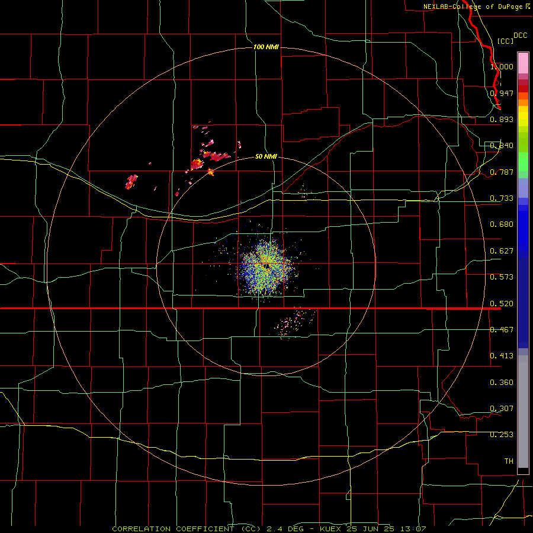The width and height of the screenshot is (533, 533).
Task: Click the 0.307 scale value
Action: point(502,409)
